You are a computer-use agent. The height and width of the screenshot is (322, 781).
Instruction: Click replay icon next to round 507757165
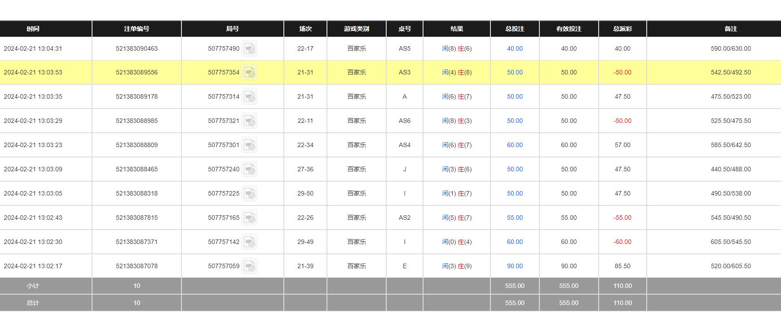[x=249, y=218]
